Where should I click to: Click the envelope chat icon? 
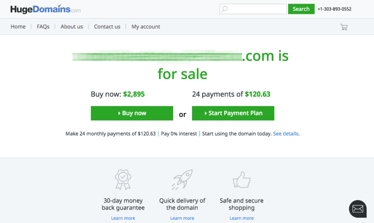pyautogui.click(x=358, y=209)
